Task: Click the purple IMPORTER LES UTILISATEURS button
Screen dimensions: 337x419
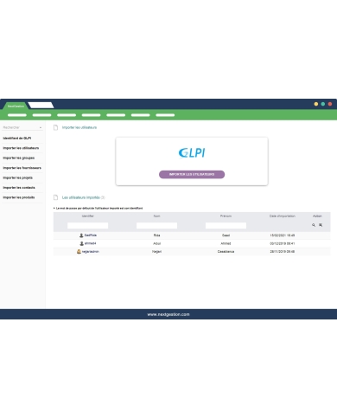Action: pos(192,174)
